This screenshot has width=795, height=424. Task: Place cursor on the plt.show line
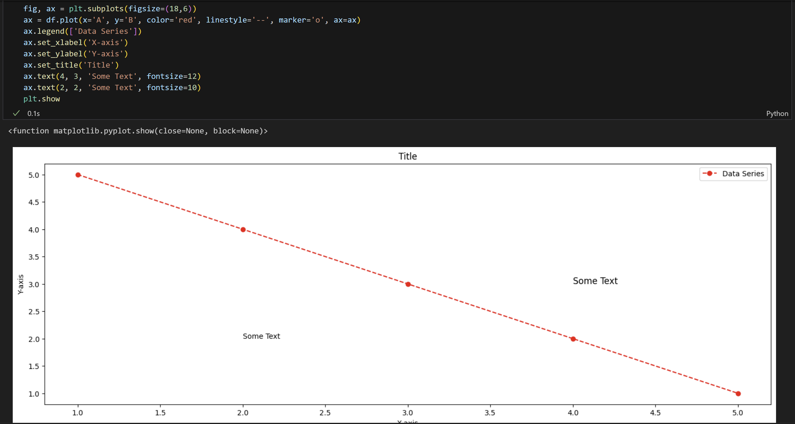coord(42,99)
